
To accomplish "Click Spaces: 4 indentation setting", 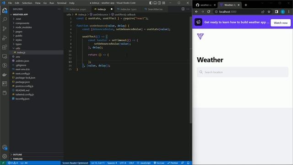I will pyautogui.click(x=112, y=163).
